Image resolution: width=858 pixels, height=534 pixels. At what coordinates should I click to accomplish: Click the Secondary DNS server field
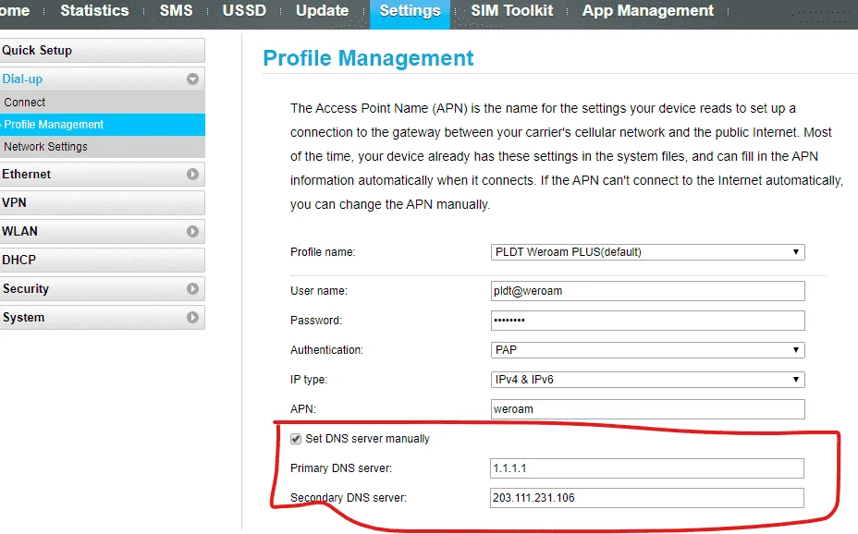[x=647, y=498]
